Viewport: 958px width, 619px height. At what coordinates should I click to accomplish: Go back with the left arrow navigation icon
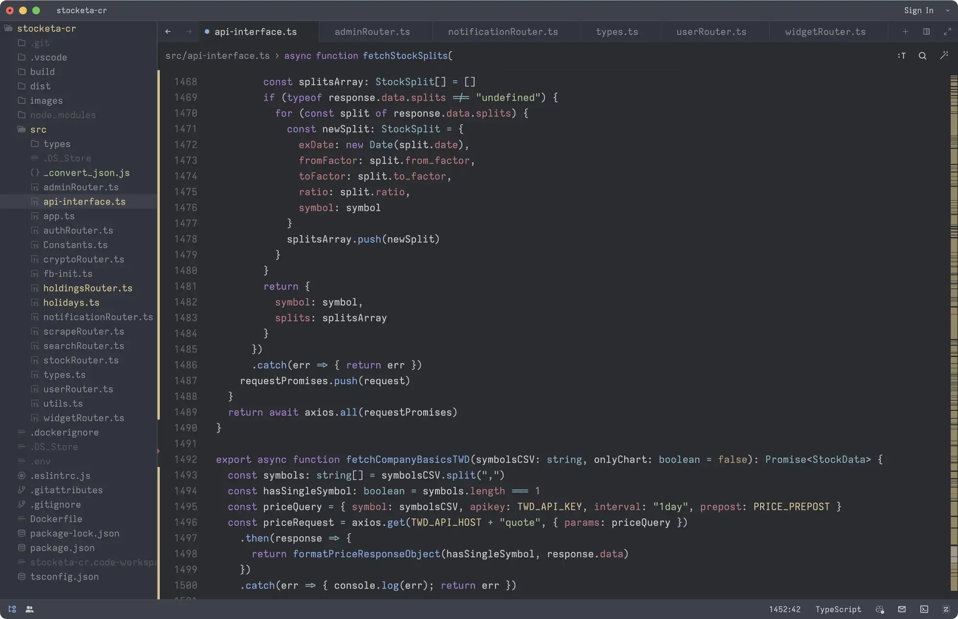[x=168, y=32]
